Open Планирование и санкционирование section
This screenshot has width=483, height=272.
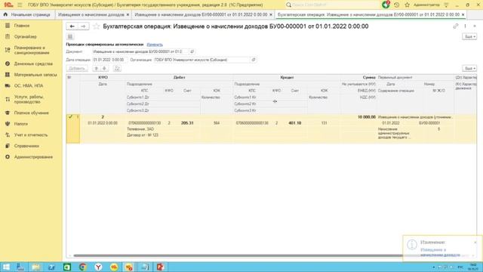point(32,50)
